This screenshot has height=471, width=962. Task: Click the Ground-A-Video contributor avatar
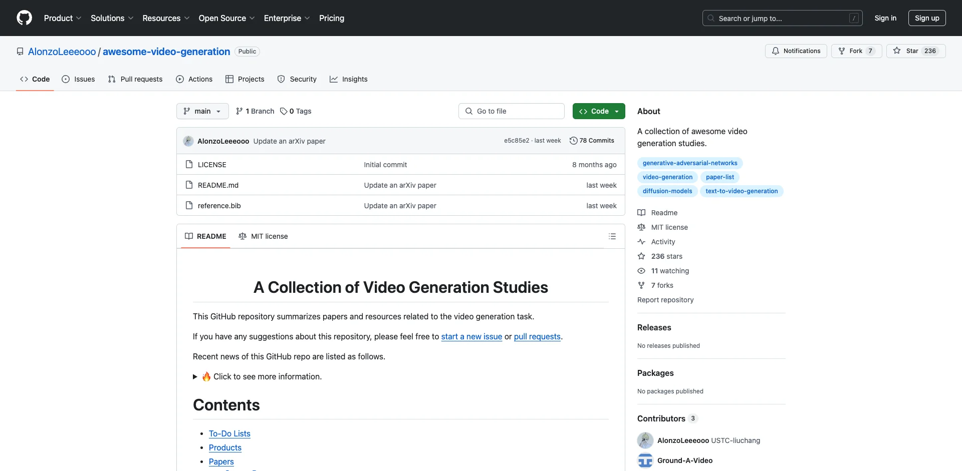[645, 460]
